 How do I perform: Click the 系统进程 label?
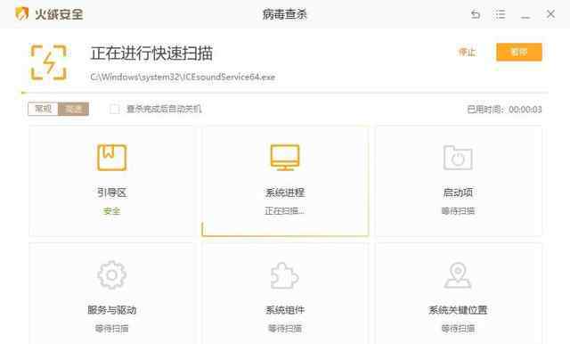point(285,192)
